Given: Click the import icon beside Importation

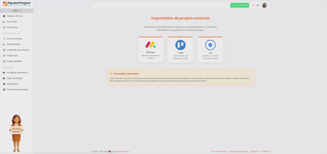Looking at the screenshot, I should click(x=4, y=84).
